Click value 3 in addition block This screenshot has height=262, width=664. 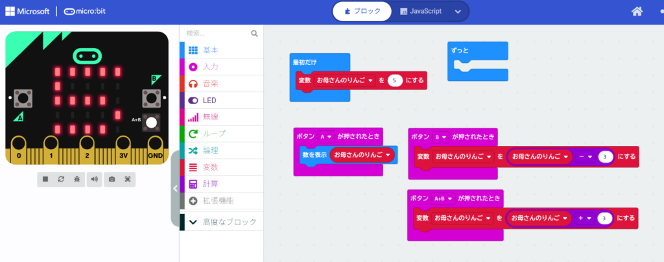coord(605,218)
